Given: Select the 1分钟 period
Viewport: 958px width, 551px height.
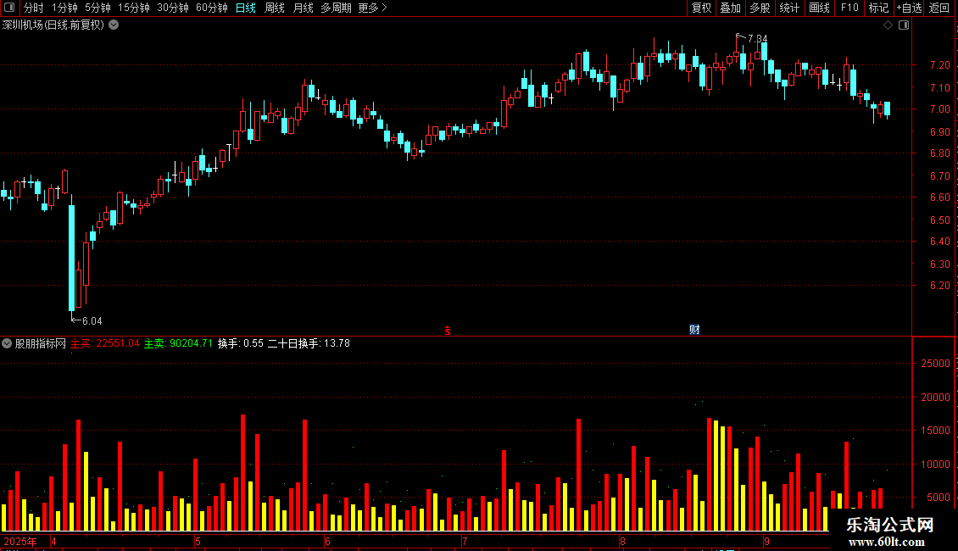Looking at the screenshot, I should click(x=64, y=8).
